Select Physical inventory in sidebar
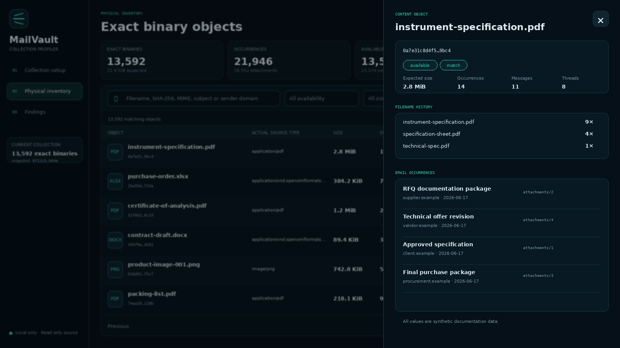The image size is (620, 348). coord(45,91)
